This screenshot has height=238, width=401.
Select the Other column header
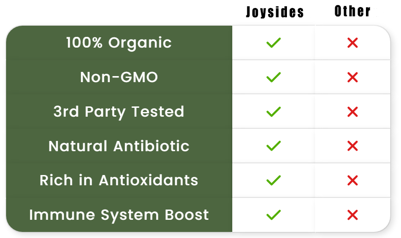point(353,12)
